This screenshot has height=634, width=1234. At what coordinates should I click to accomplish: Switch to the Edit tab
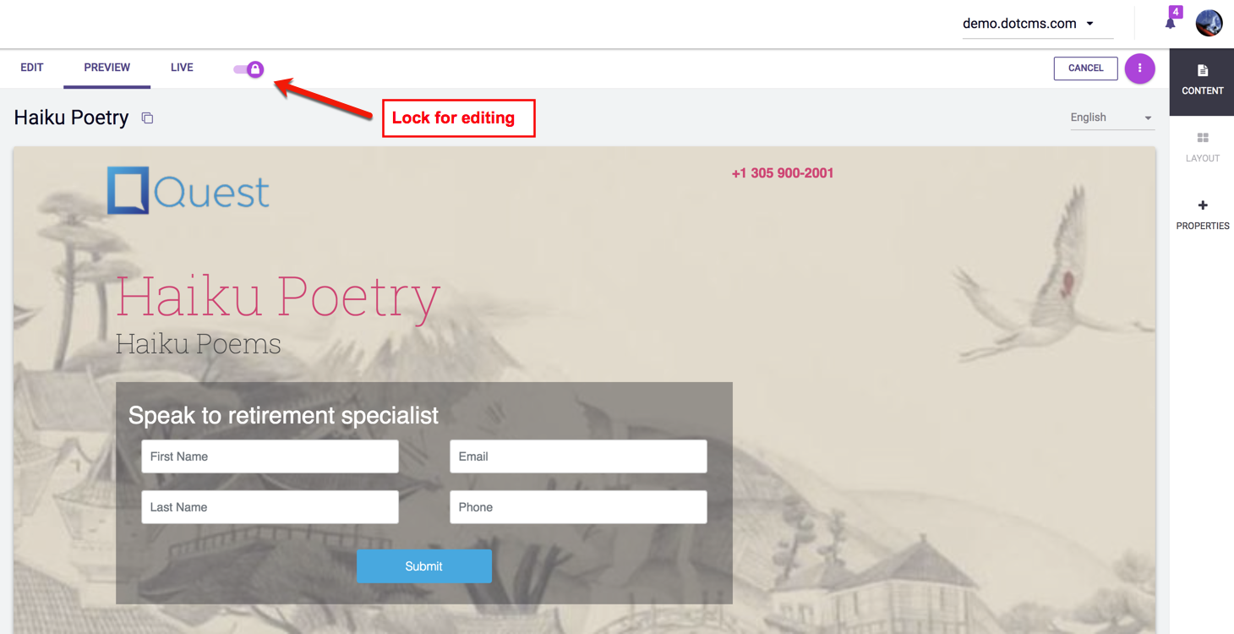(x=32, y=68)
